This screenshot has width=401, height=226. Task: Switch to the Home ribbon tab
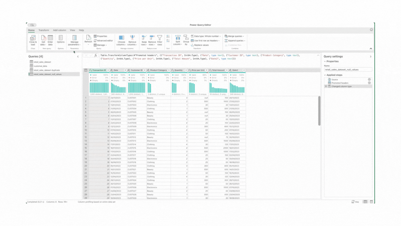pos(31,30)
